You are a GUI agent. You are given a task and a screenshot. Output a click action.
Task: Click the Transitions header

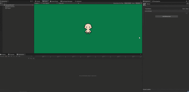(148, 9)
